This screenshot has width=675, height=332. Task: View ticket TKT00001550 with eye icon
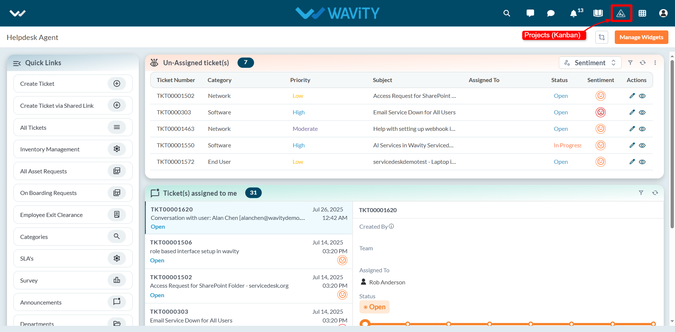(x=642, y=145)
